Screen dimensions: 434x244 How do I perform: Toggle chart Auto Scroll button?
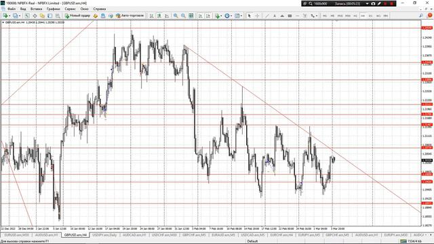tap(201, 16)
